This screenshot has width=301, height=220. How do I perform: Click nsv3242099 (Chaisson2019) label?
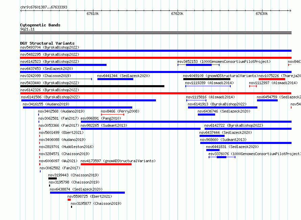pyautogui.click(x=46, y=76)
